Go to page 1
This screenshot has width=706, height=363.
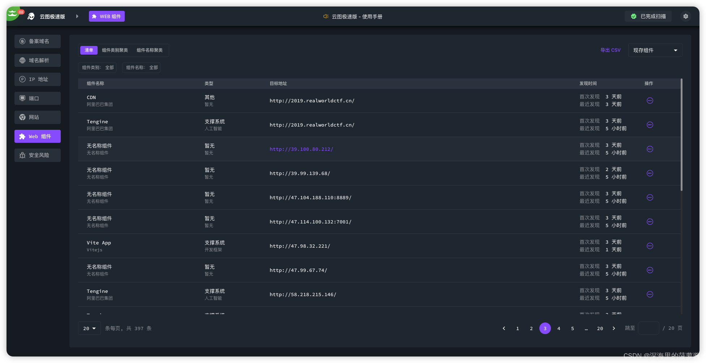517,328
